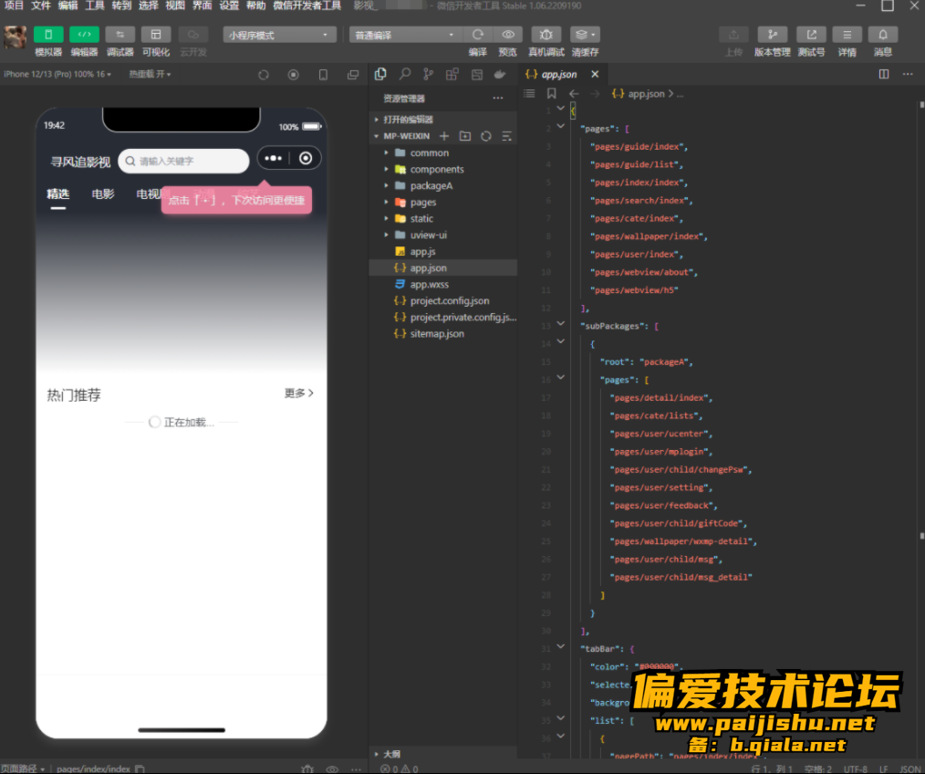
Task: Click the simulator phone device icon
Action: click(323, 75)
